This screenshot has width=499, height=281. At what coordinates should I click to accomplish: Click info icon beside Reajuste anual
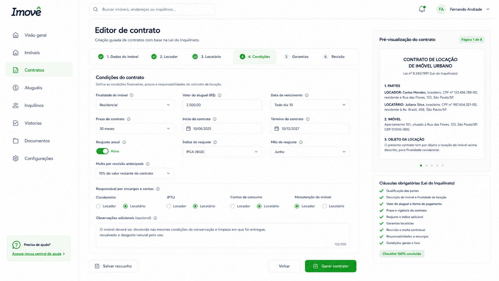click(124, 142)
